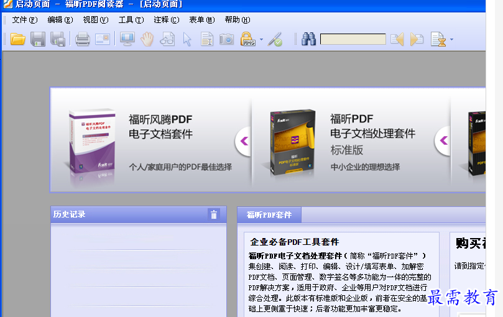
Task: Click the 标准版 black product box image
Action: (293, 142)
